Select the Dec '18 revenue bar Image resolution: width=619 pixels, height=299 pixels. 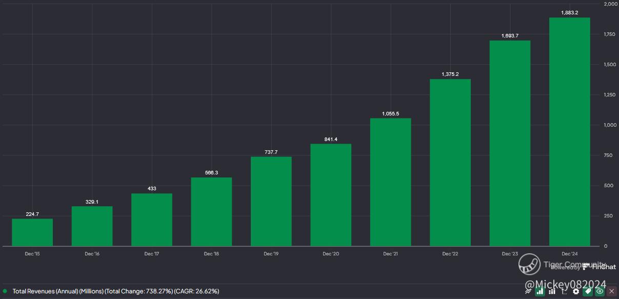pos(211,212)
